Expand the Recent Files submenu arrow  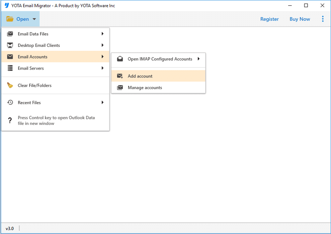pyautogui.click(x=102, y=102)
